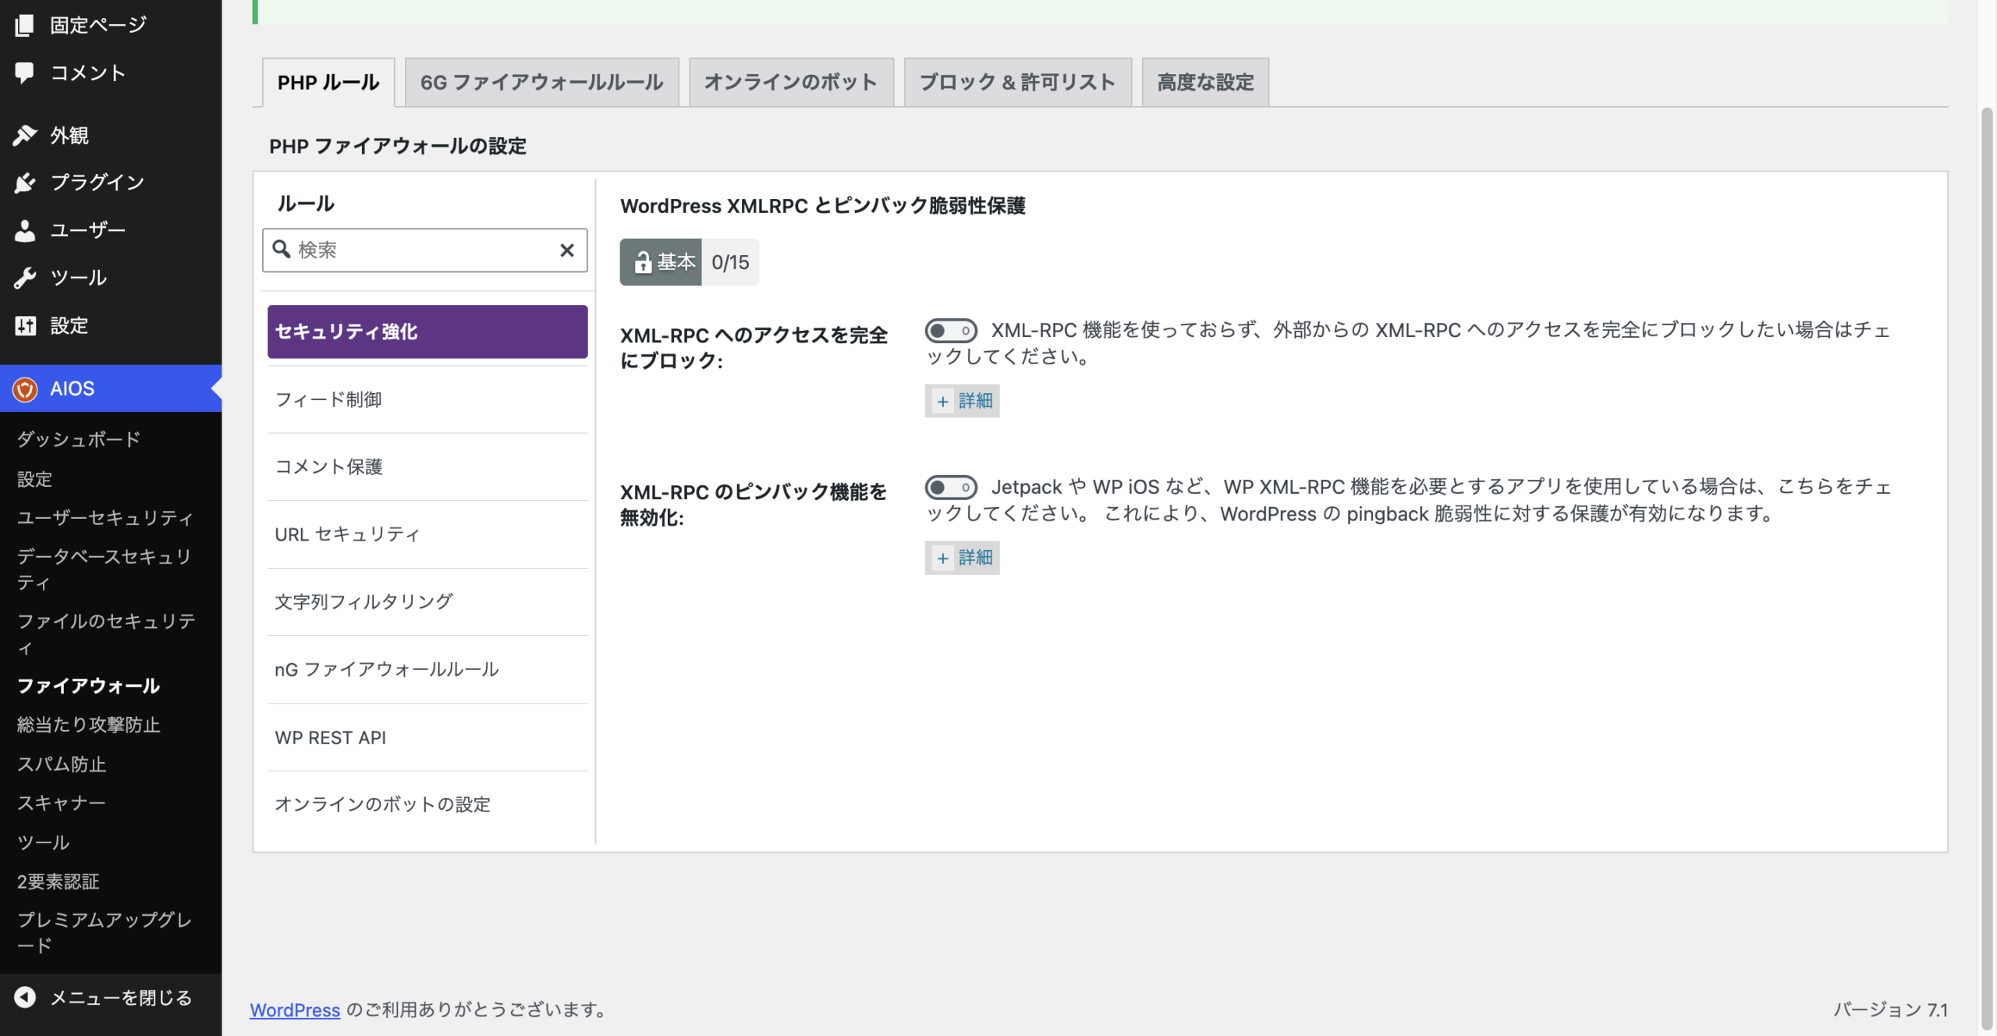Click the collapse menu arrow icon
The height and width of the screenshot is (1036, 1997).
pos(24,997)
